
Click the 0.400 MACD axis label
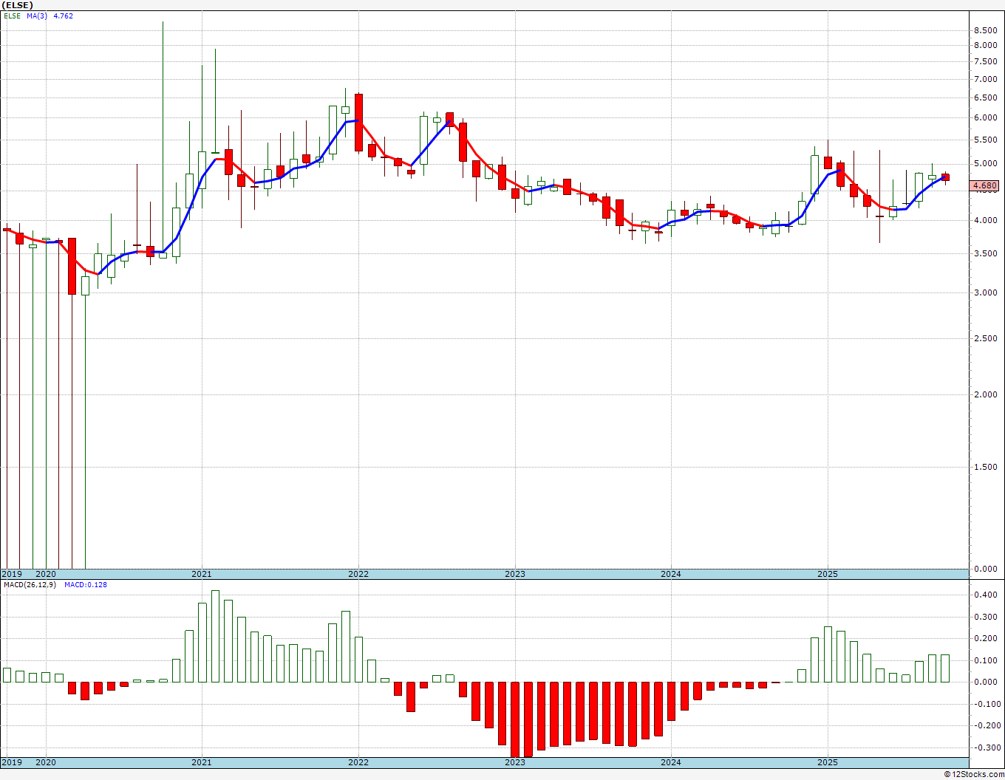point(986,595)
